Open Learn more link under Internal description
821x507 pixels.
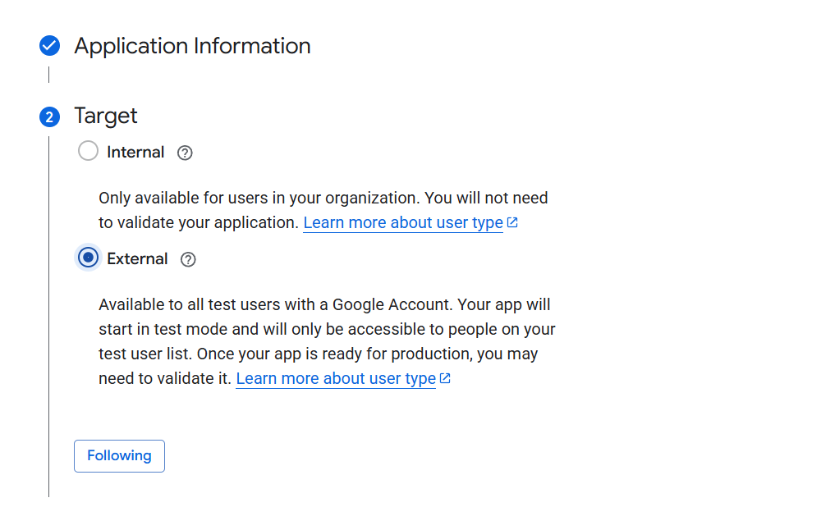[403, 222]
